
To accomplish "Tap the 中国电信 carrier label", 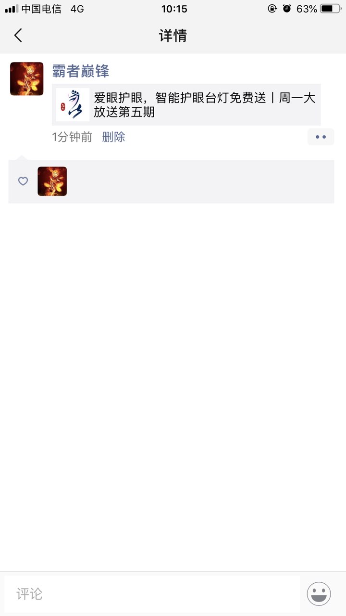I will click(41, 9).
